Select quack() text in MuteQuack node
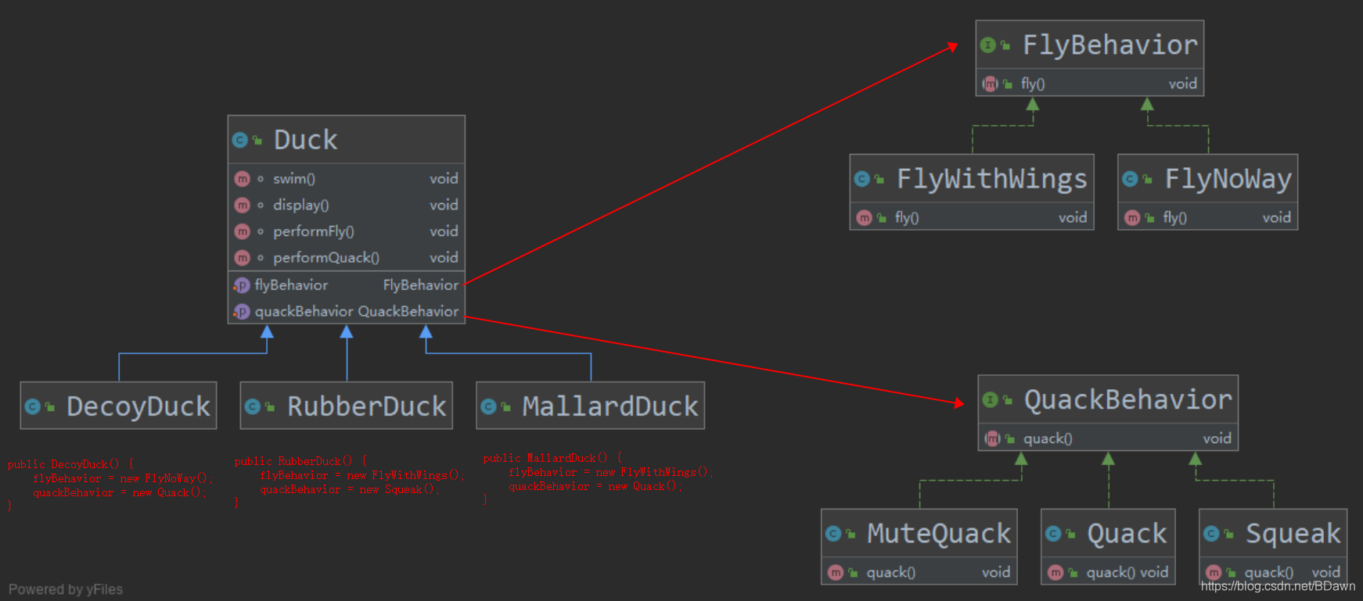The width and height of the screenshot is (1363, 601). [891, 573]
